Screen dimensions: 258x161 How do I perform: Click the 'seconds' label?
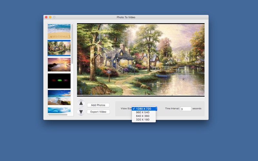[x=197, y=109]
